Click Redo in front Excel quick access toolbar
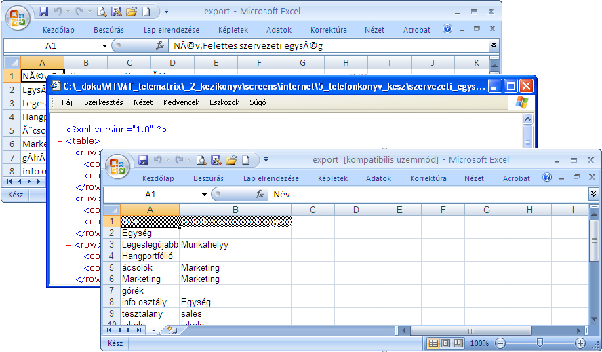Viewport: 602px width, 352px height. tap(179, 160)
